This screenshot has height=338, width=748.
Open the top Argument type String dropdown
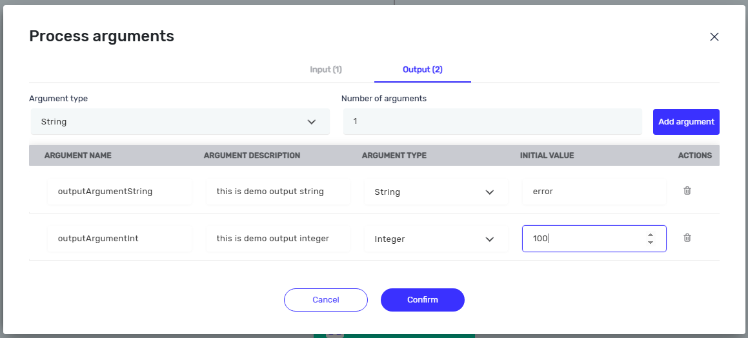point(180,121)
